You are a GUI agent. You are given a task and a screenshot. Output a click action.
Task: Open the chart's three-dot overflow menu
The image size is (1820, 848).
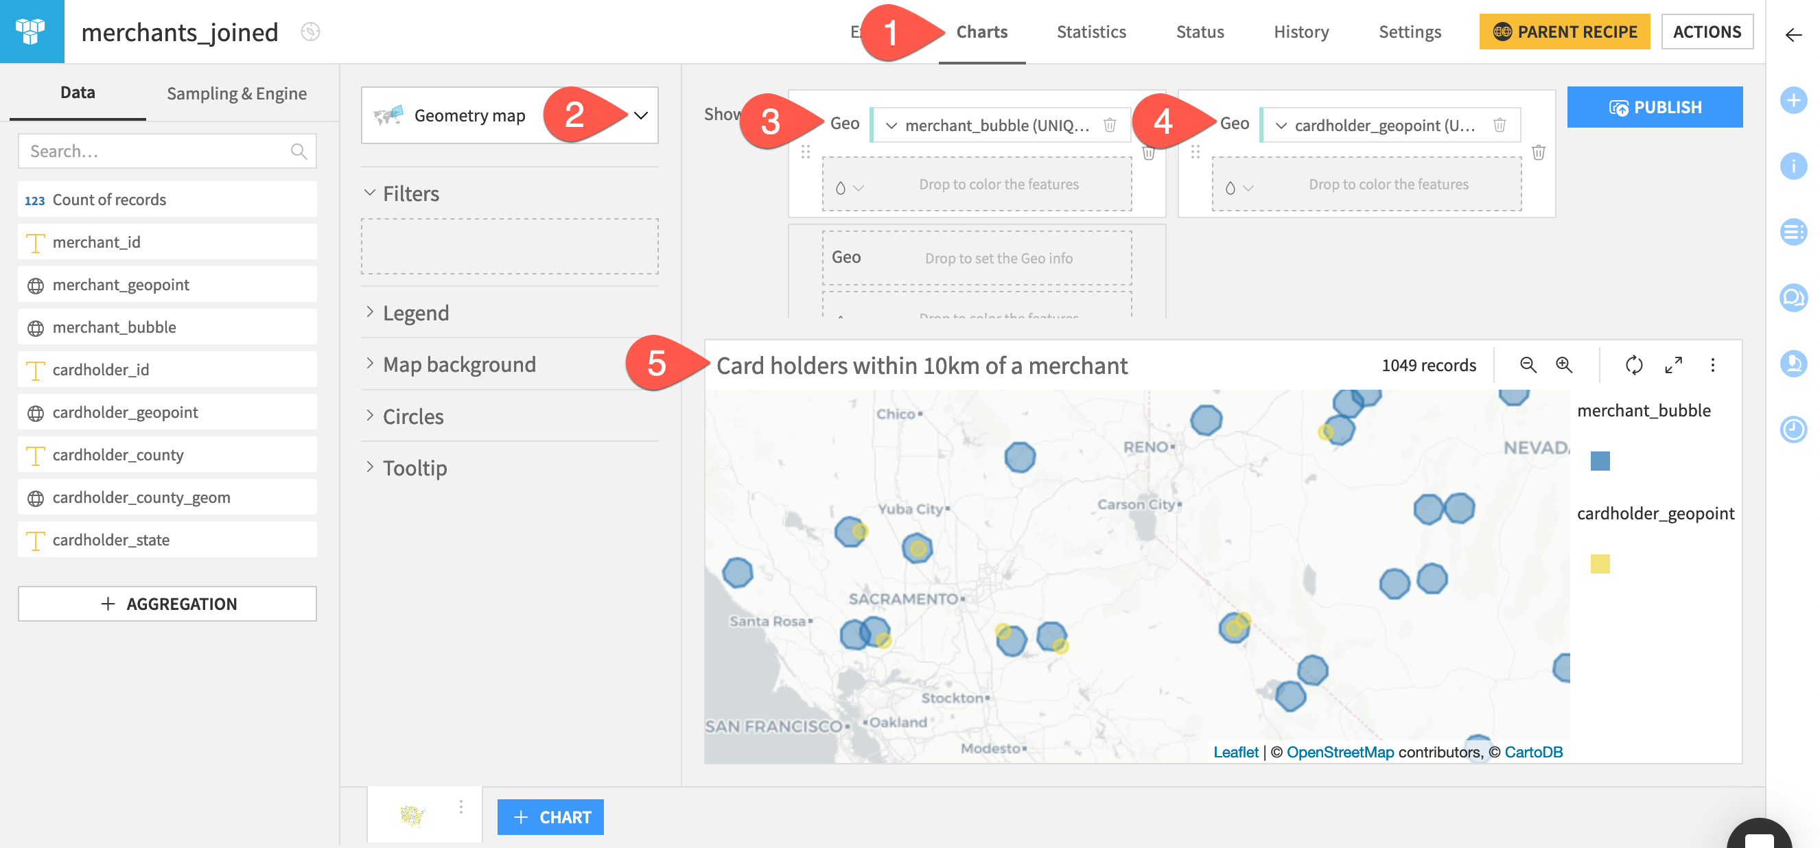[x=1713, y=365]
